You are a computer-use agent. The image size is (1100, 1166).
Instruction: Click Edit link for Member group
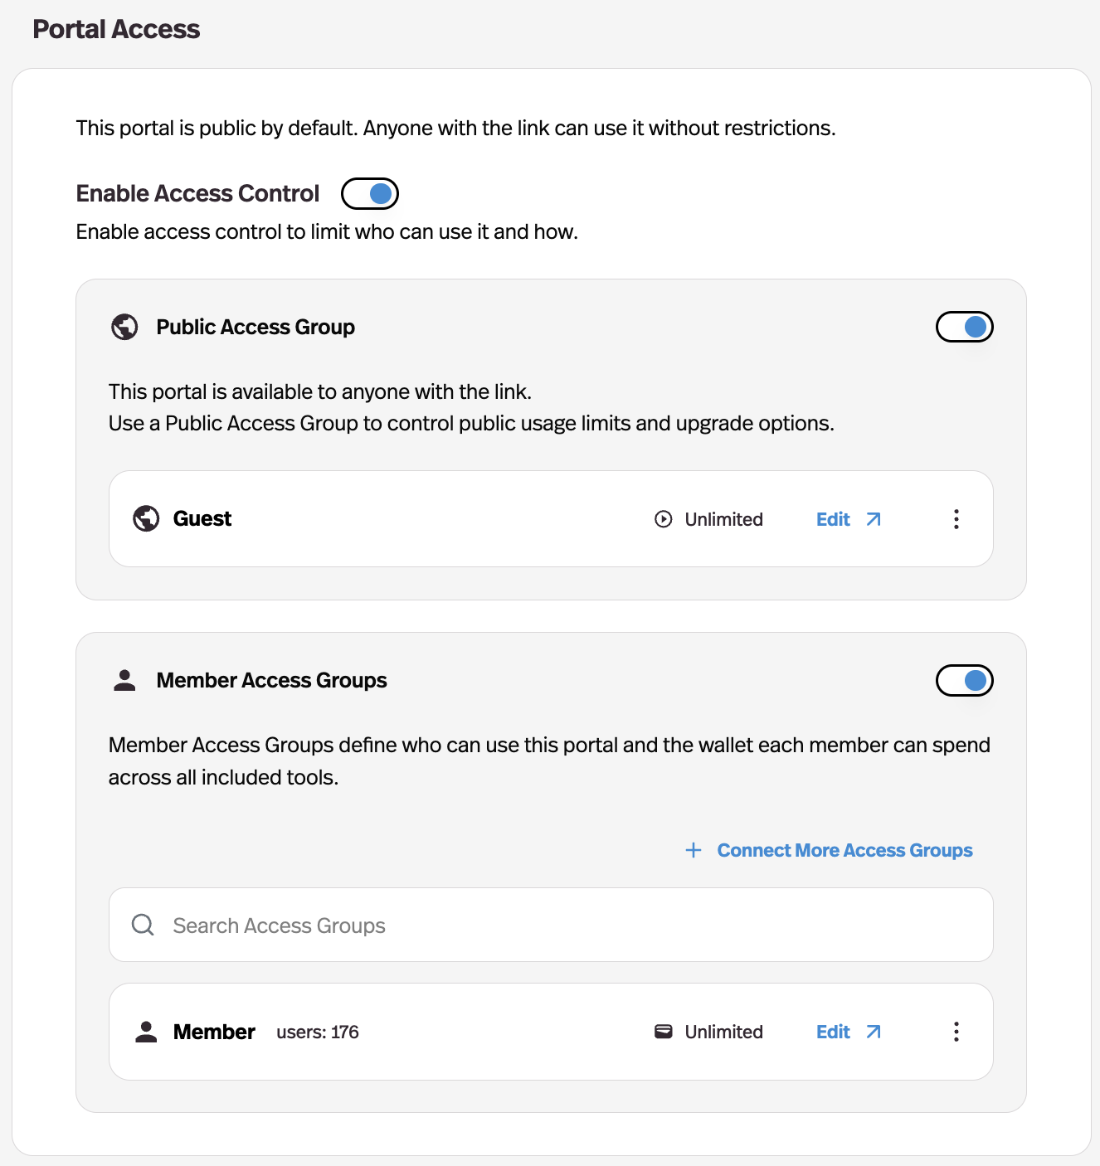tap(833, 1032)
